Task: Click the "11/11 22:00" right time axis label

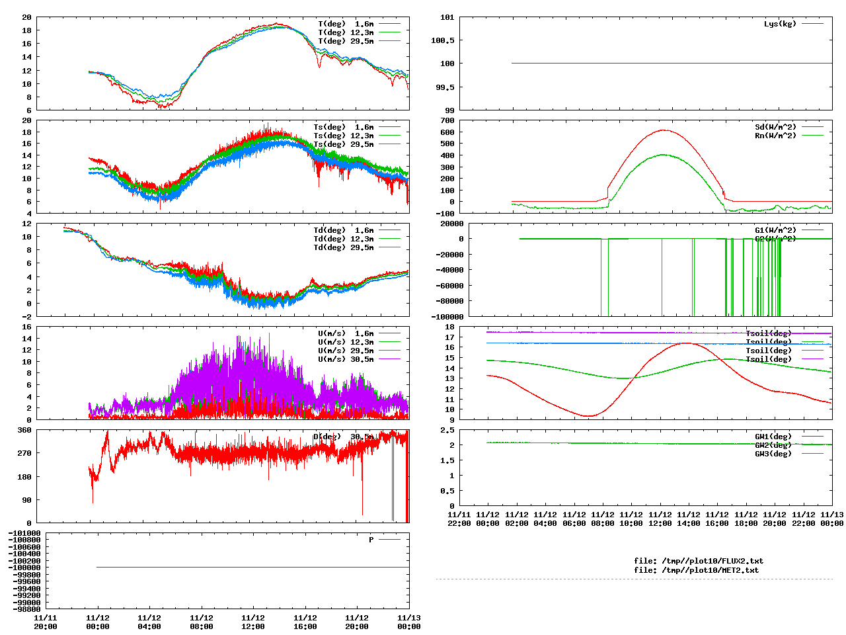Action: (x=459, y=519)
